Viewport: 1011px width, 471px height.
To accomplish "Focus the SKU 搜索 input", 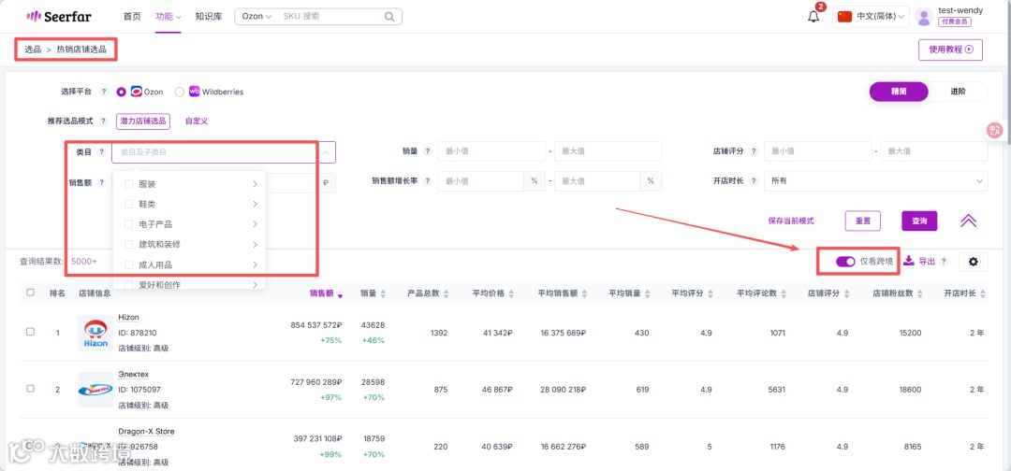I will (x=331, y=17).
